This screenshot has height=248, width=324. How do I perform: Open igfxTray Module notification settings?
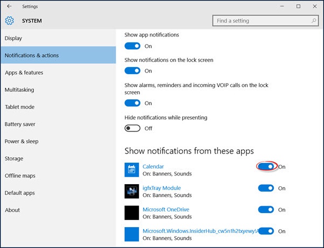pos(162,188)
